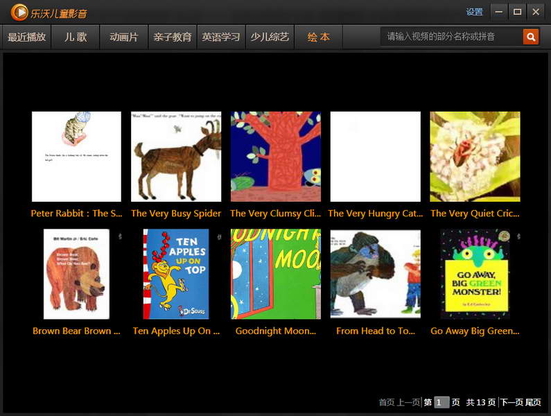Jump to last page 尾页
The image size is (551, 416).
[x=533, y=402]
